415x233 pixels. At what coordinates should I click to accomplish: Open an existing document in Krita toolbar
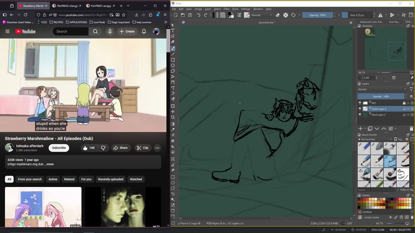(183, 15)
